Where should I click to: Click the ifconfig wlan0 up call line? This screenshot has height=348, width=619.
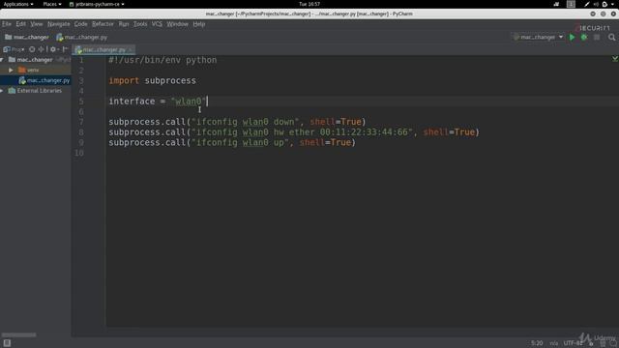[232, 142]
